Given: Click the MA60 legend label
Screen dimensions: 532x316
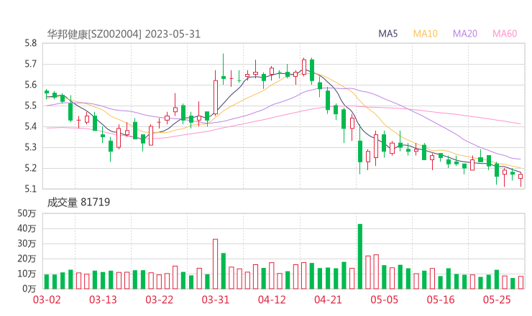Looking at the screenshot, I should click(x=505, y=34).
